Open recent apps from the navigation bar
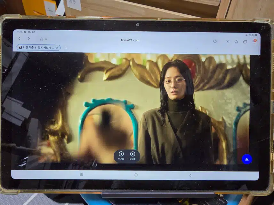 point(81,174)
